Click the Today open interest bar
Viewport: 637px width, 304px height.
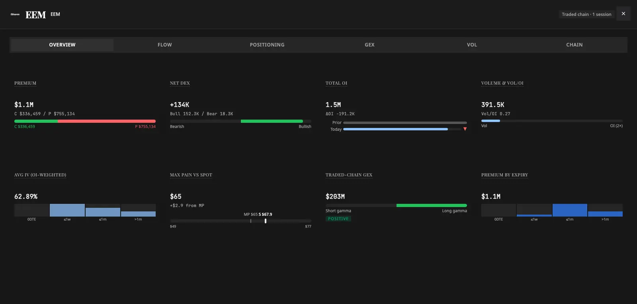pyautogui.click(x=395, y=129)
